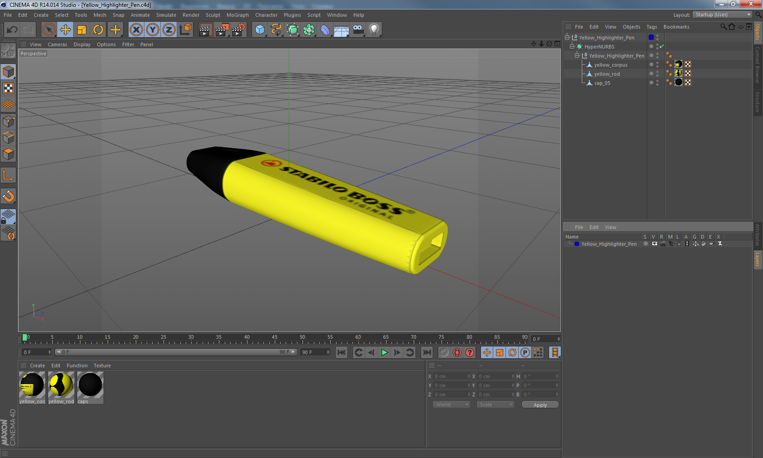Viewport: 763px width, 458px height.
Task: Switch to the Content Browser tab
Action: pyautogui.click(x=758, y=65)
